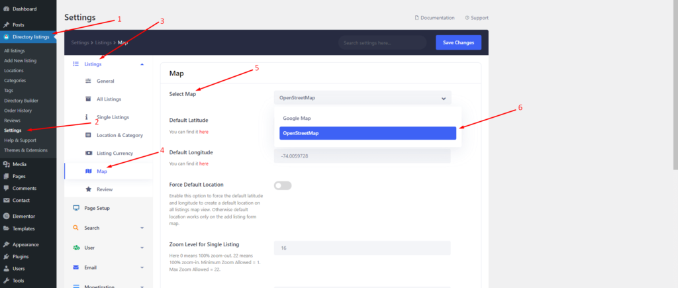Screen dimensions: 678x288
Task: Choose OpenStreetMap option in list
Action: [367, 133]
